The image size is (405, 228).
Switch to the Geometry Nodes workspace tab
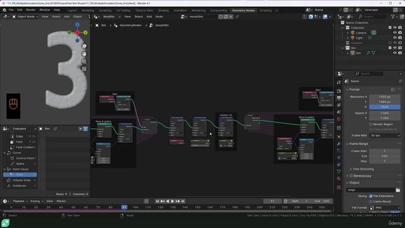point(243,10)
